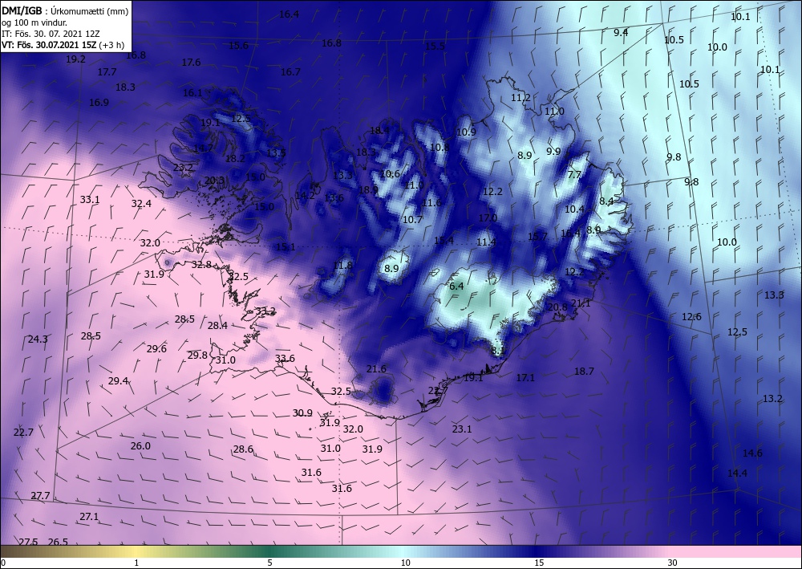Click the 27.1 value on the map

click(x=89, y=517)
